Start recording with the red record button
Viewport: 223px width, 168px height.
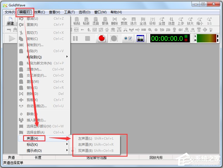102,38
